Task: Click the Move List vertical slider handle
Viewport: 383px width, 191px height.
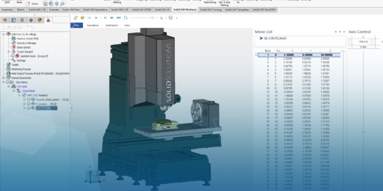Action: click(343, 51)
